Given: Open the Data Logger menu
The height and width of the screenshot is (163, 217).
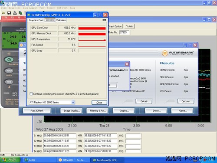Looking at the screenshot, I should point(30,8).
